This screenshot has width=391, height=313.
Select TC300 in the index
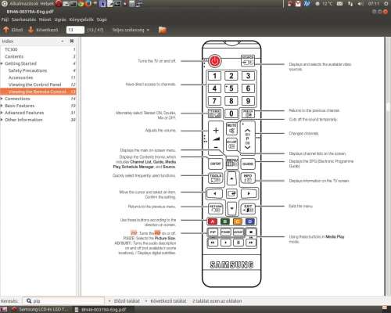click(11, 49)
